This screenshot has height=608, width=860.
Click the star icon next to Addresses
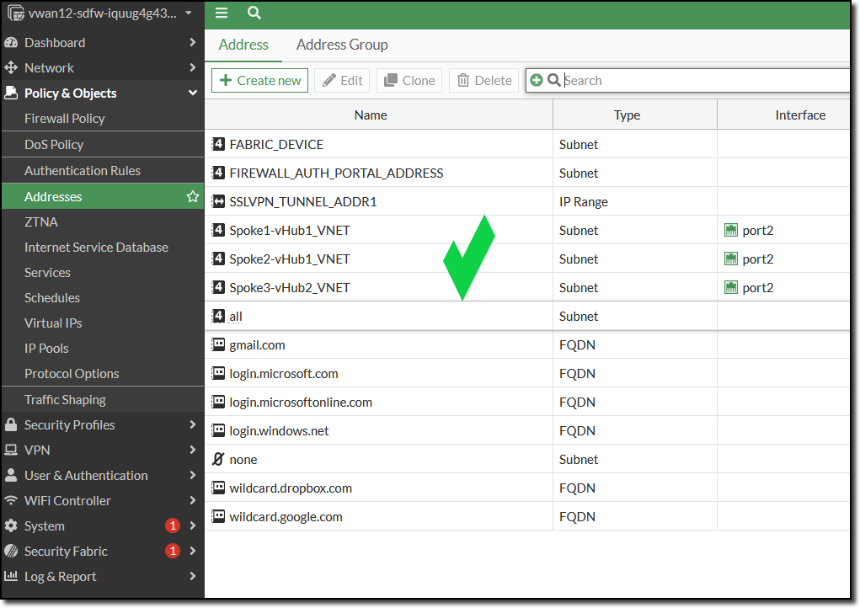click(193, 196)
